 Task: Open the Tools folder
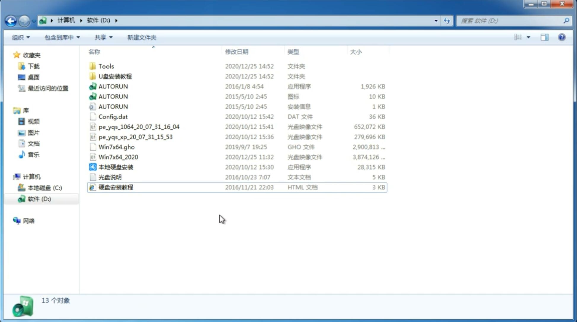pos(106,66)
